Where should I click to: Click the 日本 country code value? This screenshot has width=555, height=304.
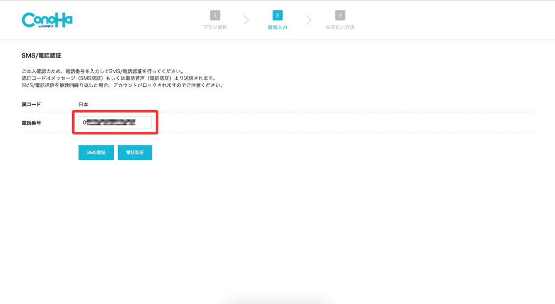point(83,105)
